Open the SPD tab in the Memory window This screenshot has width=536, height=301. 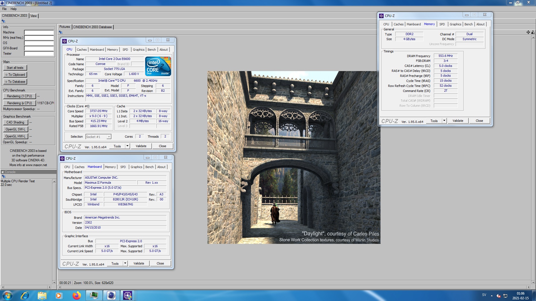(442, 24)
